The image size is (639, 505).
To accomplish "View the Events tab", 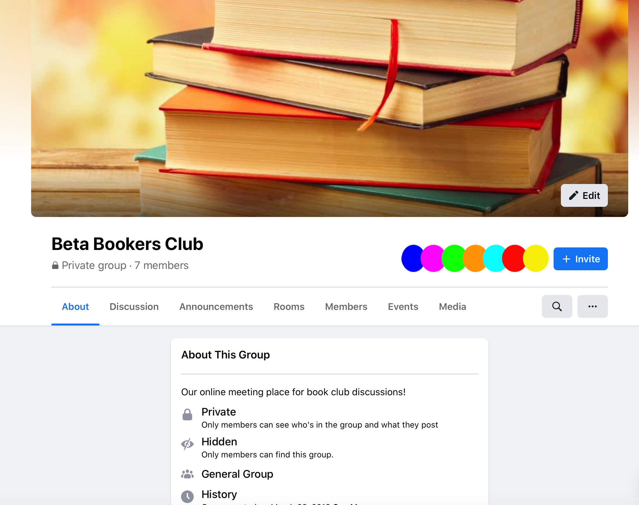I will 403,307.
